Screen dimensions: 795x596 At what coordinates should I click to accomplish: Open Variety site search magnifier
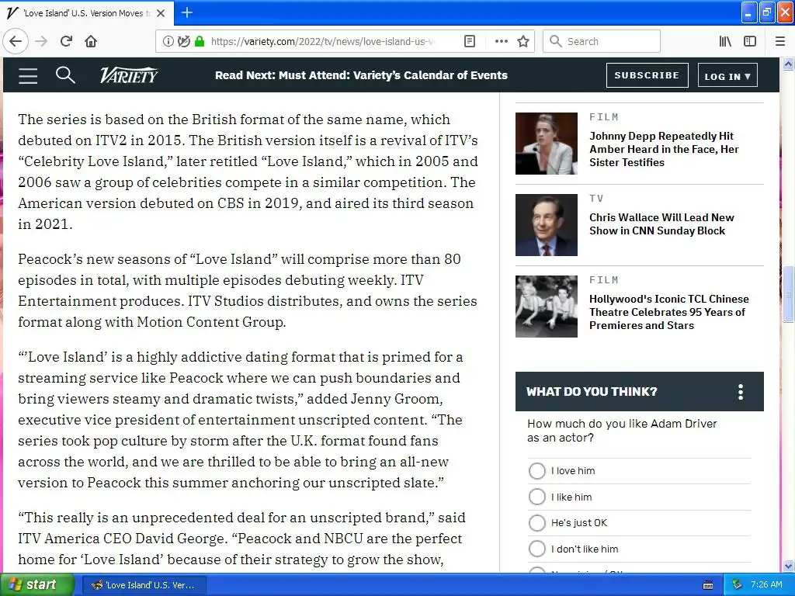point(65,75)
